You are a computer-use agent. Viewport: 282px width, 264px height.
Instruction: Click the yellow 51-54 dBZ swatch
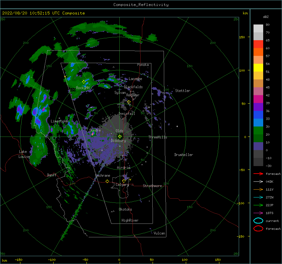point(258,68)
